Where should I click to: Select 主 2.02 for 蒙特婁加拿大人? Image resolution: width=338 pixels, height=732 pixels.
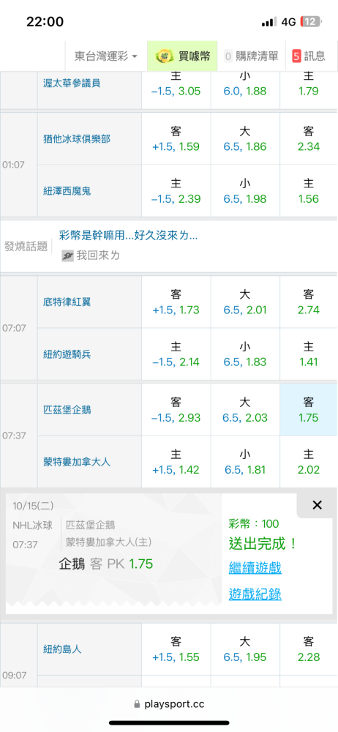click(x=308, y=462)
